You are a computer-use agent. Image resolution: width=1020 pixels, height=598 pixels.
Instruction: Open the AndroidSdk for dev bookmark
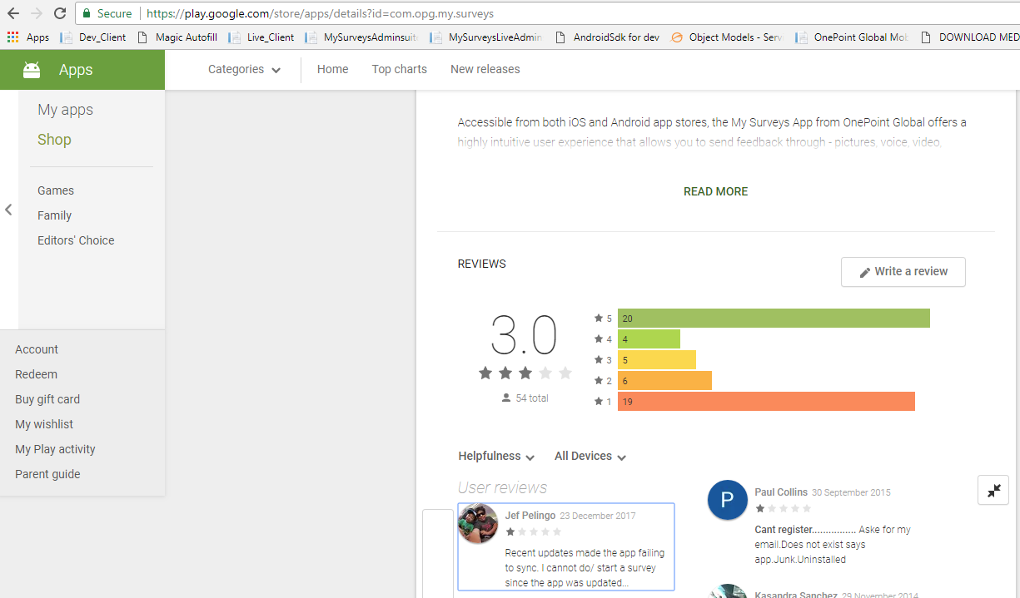pyautogui.click(x=607, y=37)
